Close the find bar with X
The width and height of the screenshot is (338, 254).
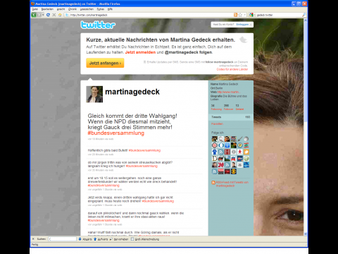pos(33,239)
